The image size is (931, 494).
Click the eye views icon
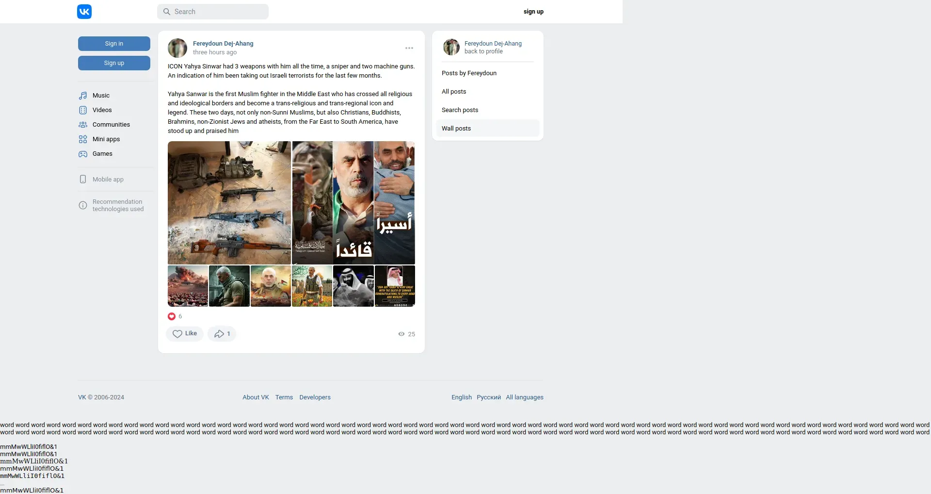click(x=401, y=334)
